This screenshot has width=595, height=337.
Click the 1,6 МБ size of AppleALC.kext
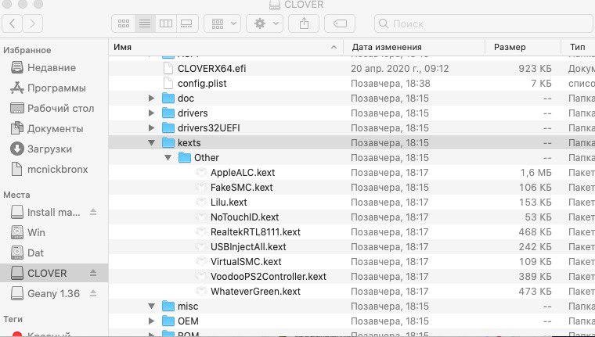click(535, 173)
